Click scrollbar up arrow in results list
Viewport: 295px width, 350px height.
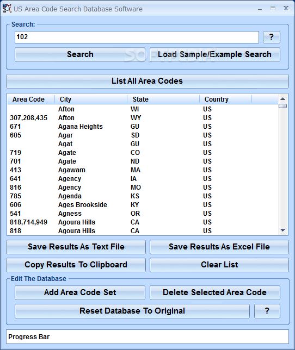[x=282, y=99]
